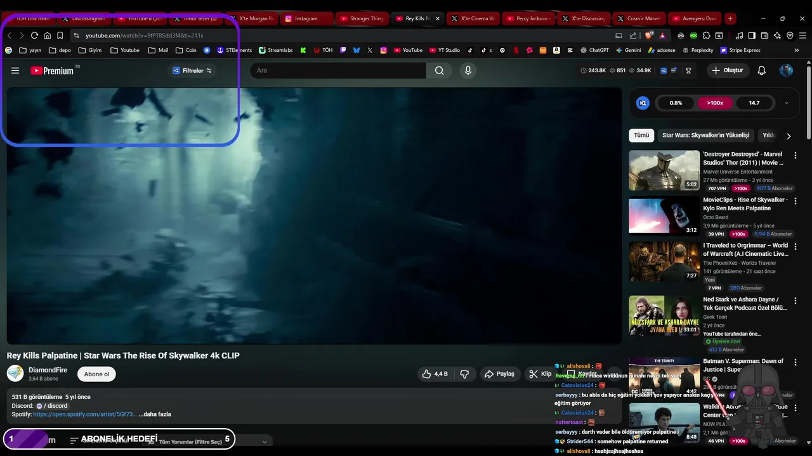Open Brave Wallet icon in toolbar

coord(764,35)
